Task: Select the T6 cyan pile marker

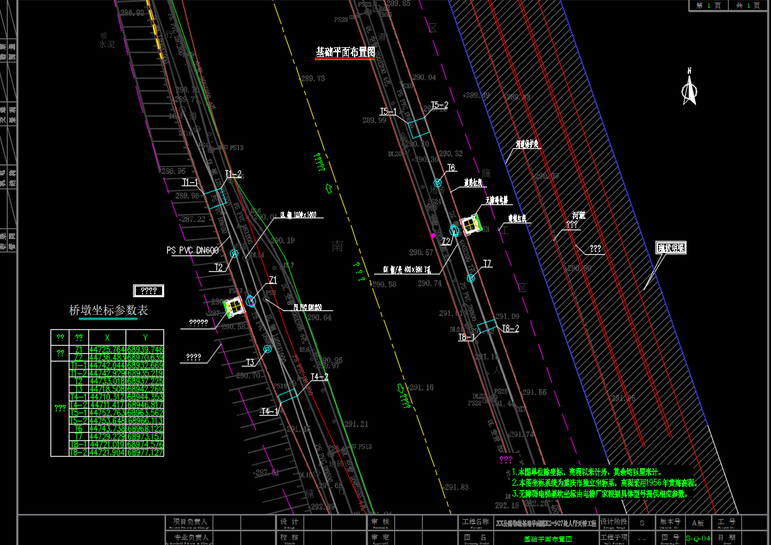Action: pyautogui.click(x=438, y=183)
